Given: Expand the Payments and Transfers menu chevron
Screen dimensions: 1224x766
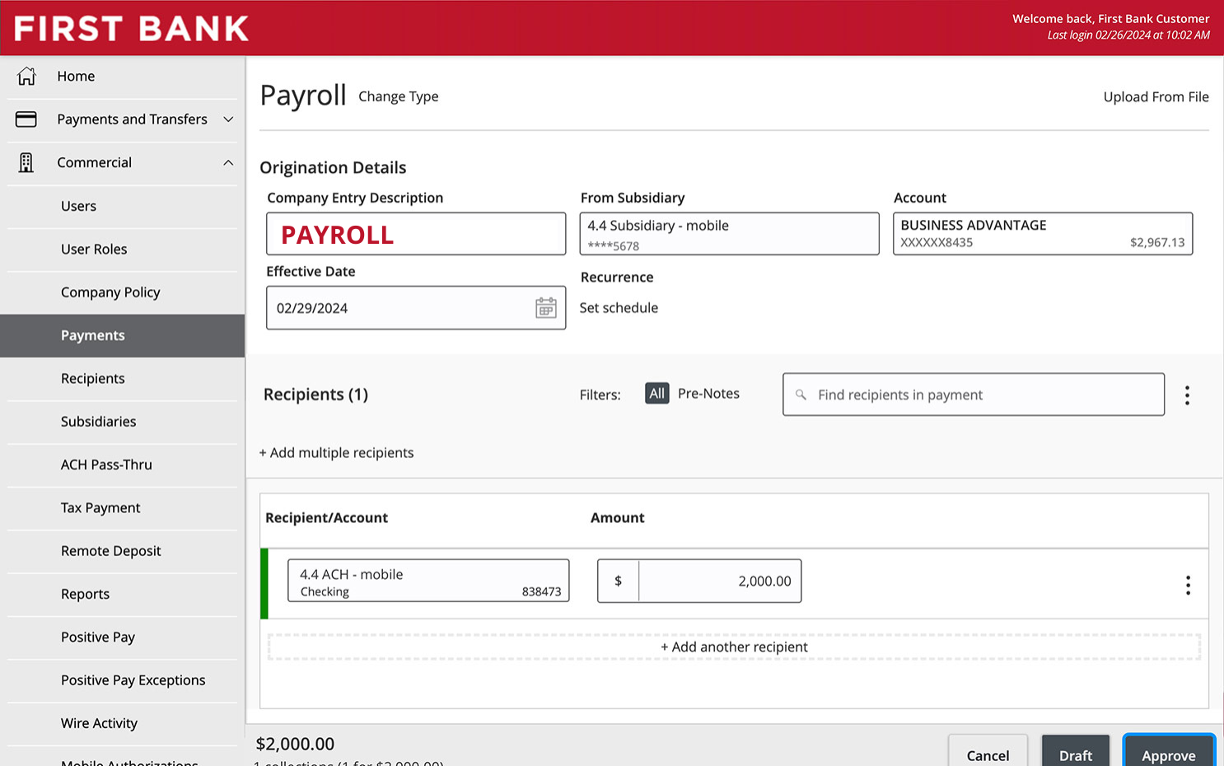Looking at the screenshot, I should [x=228, y=119].
